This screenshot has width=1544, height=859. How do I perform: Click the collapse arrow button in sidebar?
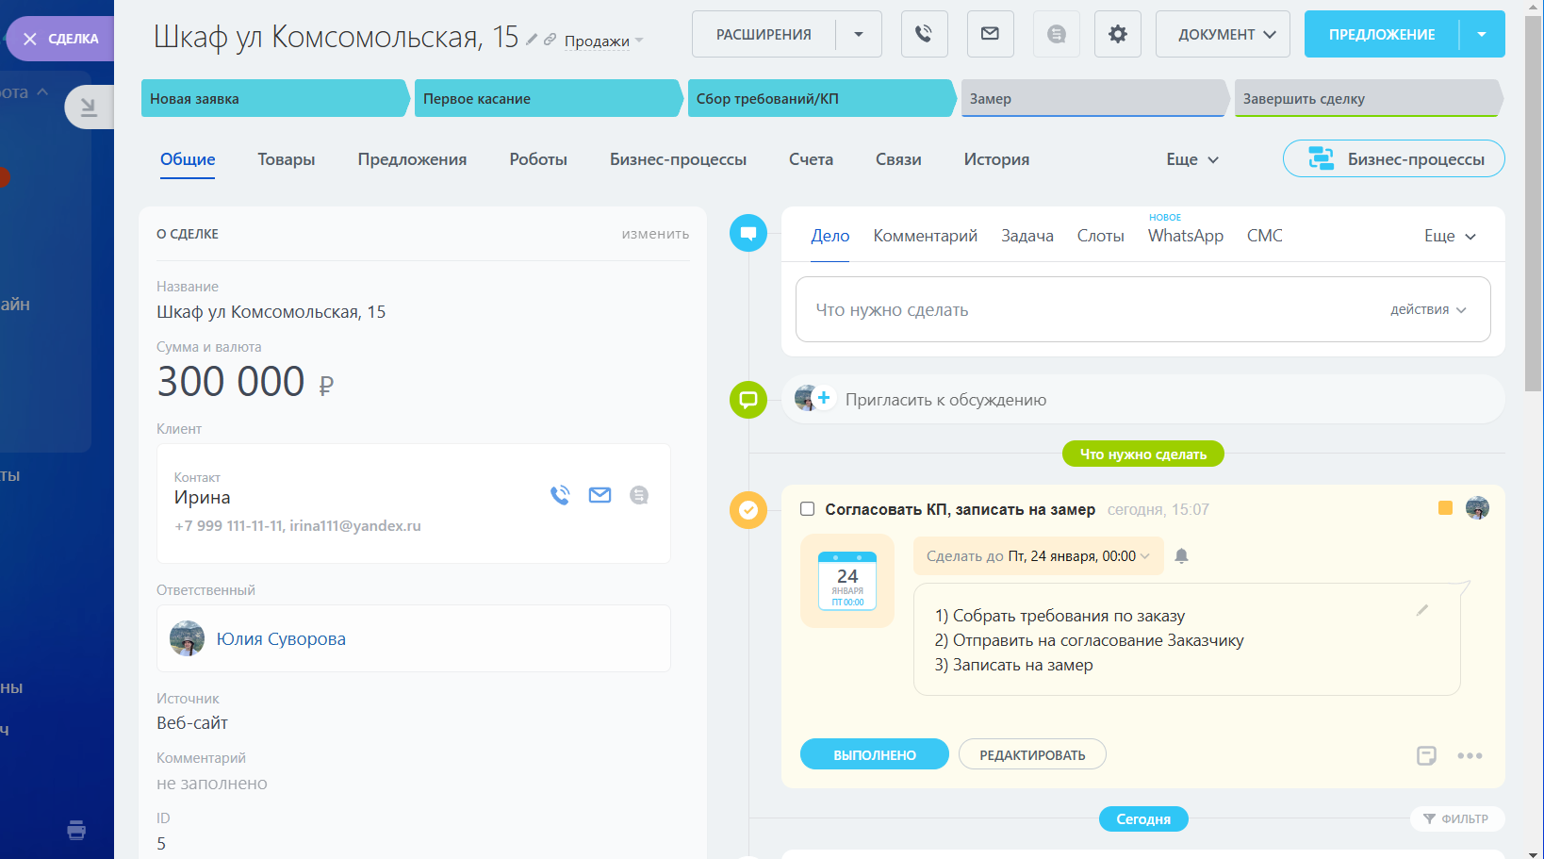click(x=89, y=107)
